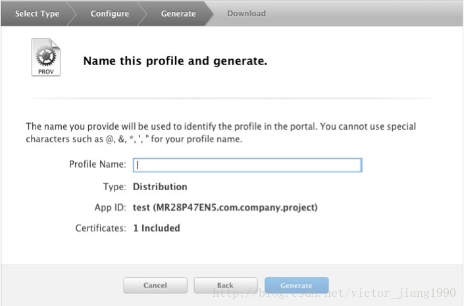Click the Certificates label

[x=101, y=228]
